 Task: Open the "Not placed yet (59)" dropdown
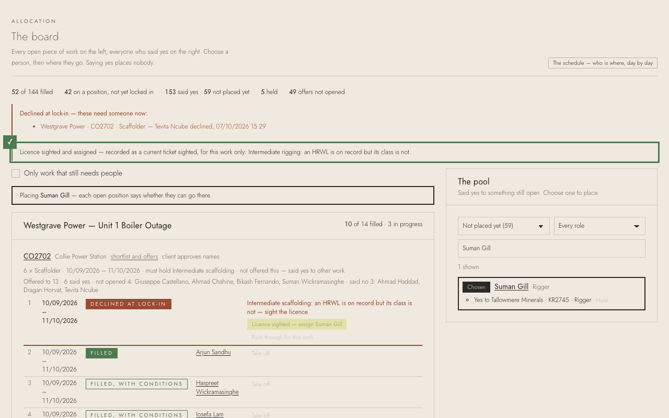click(504, 226)
